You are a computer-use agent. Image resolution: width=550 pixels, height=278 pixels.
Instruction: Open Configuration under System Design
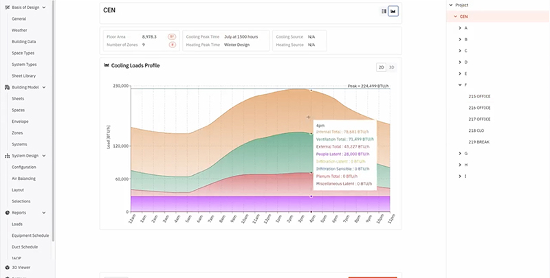24,167
